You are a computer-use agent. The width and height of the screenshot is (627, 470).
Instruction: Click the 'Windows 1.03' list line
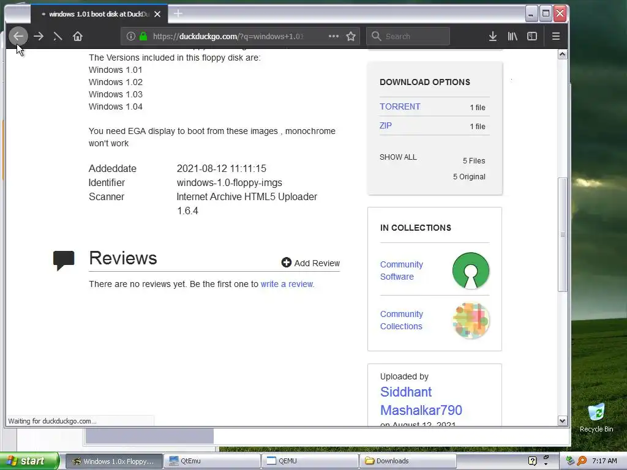pos(116,94)
